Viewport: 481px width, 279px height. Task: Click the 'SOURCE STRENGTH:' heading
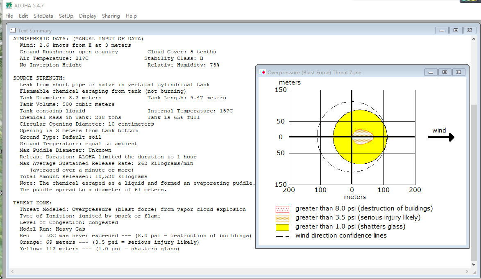[x=39, y=78]
